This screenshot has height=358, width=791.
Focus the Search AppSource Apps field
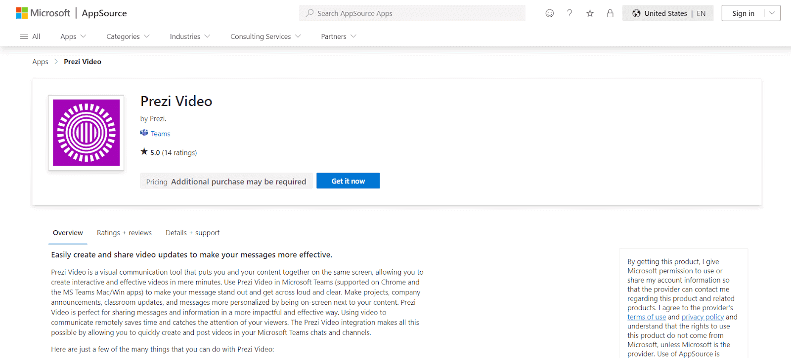(x=412, y=13)
